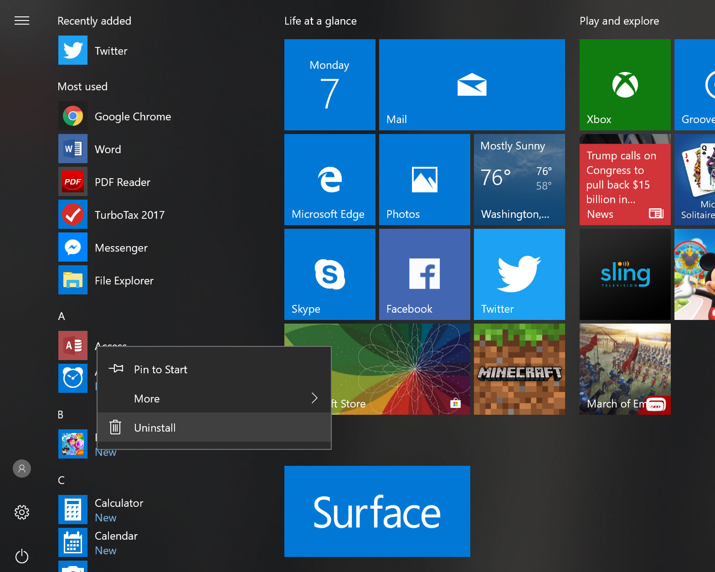Select Pin to Start in context menu
Image resolution: width=715 pixels, height=572 pixels.
click(214, 369)
